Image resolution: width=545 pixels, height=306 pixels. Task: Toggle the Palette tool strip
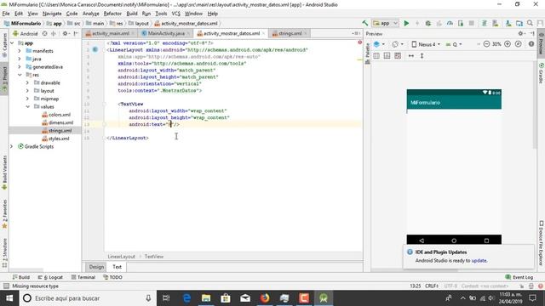[367, 54]
